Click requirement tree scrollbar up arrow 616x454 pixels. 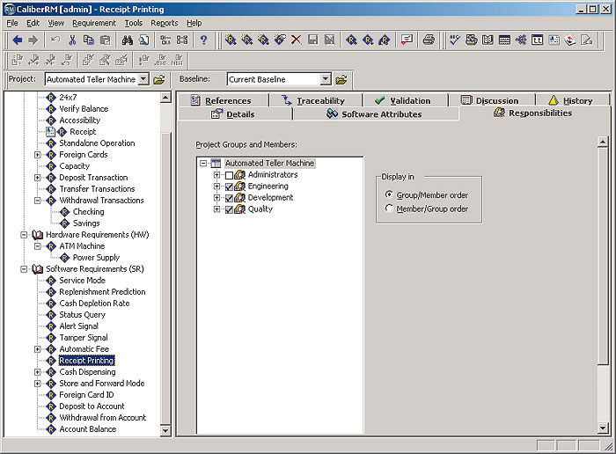165,98
